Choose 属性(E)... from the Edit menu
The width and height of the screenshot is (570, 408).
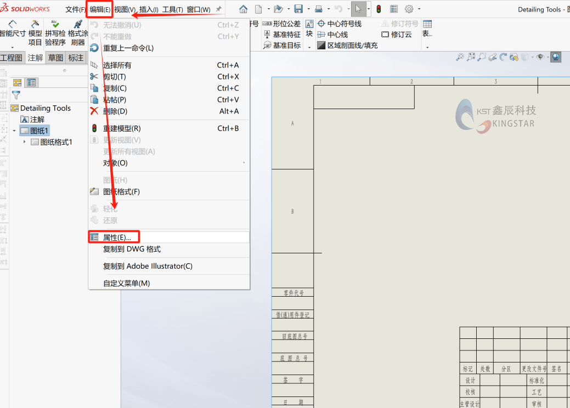click(115, 237)
